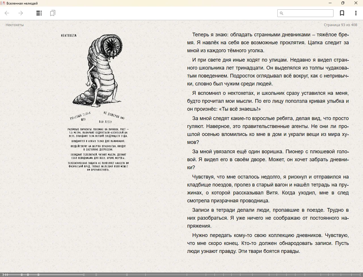Viewport: 363px width, 277px height.
Task: Open the three-dot more options menu
Action: pyautogui.click(x=356, y=13)
